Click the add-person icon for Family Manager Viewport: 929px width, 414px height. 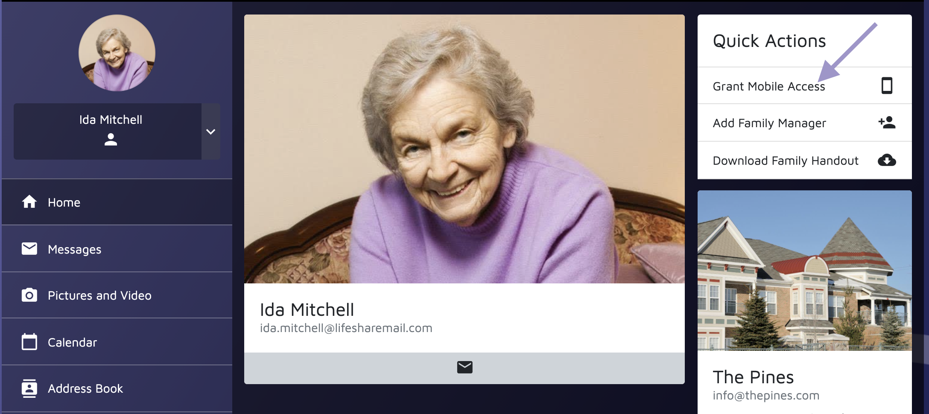tap(887, 122)
